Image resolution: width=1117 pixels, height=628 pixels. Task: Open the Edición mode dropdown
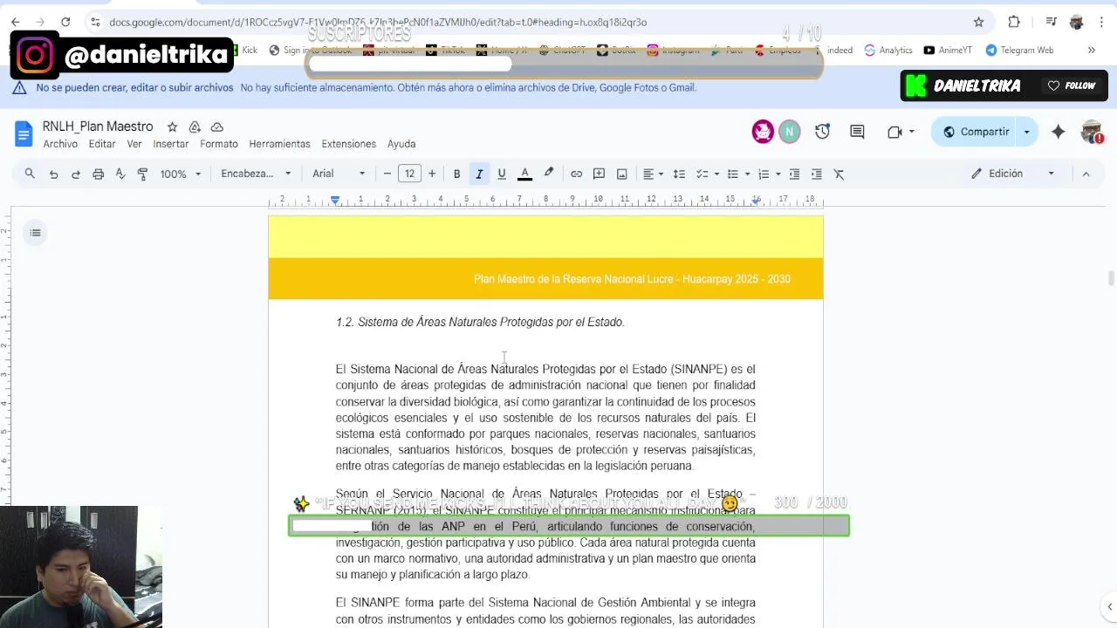tap(1014, 174)
